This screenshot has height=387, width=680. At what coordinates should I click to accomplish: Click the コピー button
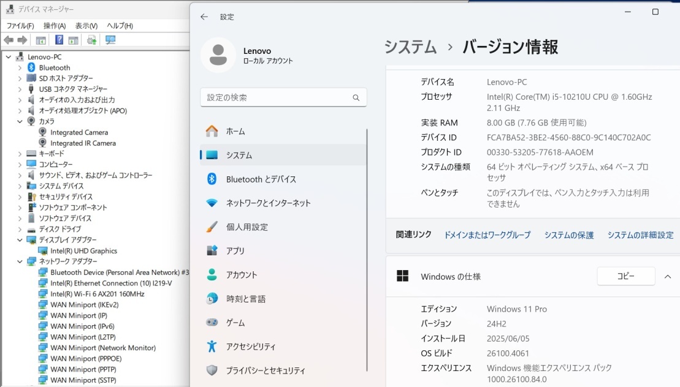pos(625,277)
